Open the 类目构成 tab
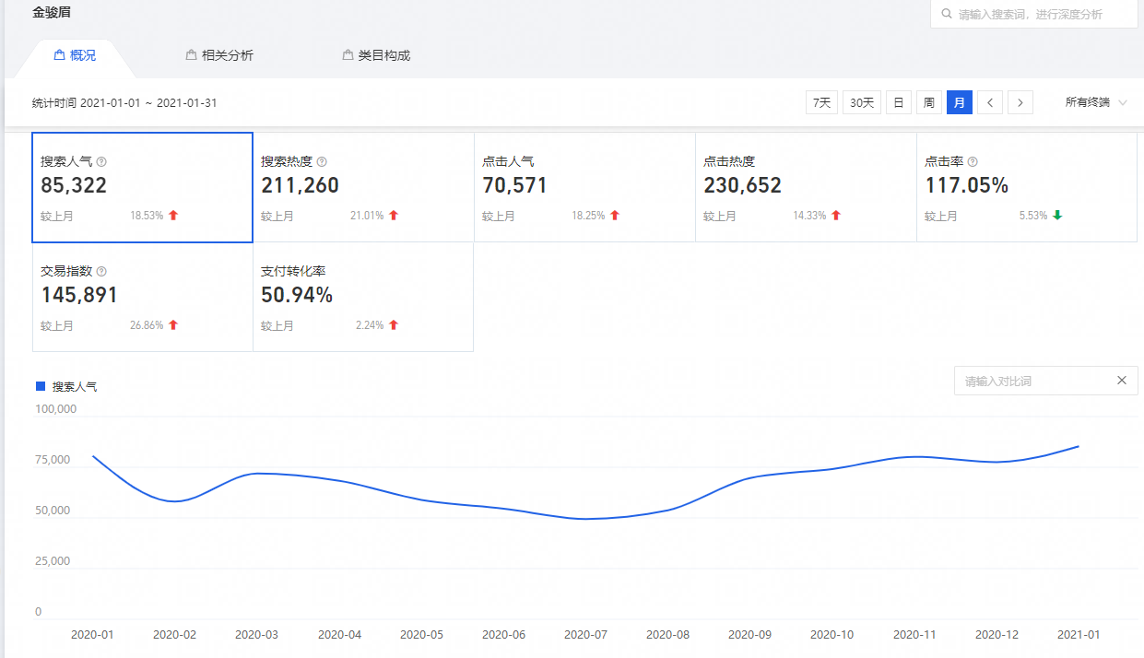The width and height of the screenshot is (1144, 658). click(376, 55)
